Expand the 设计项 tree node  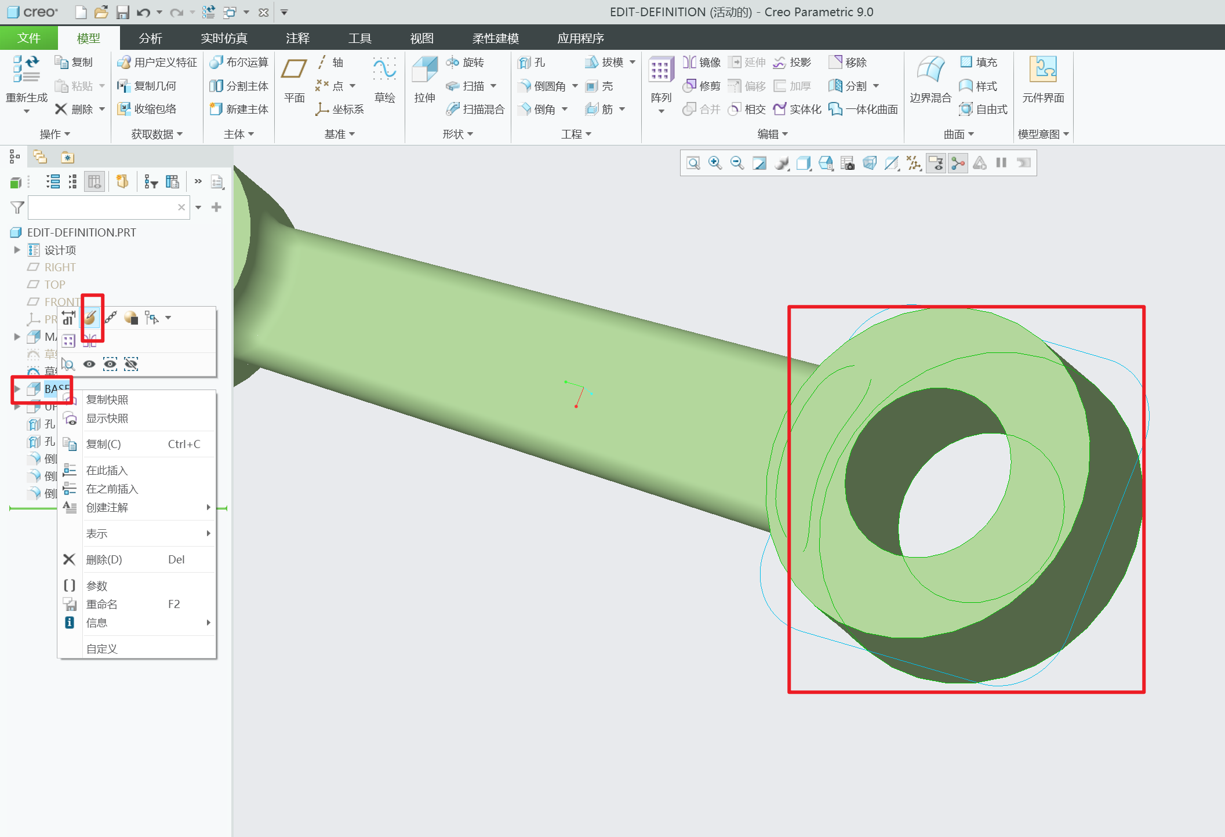(17, 250)
